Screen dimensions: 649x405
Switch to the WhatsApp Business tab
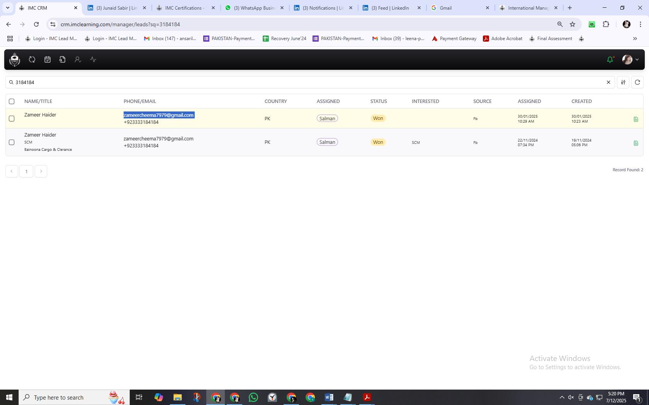[x=255, y=8]
